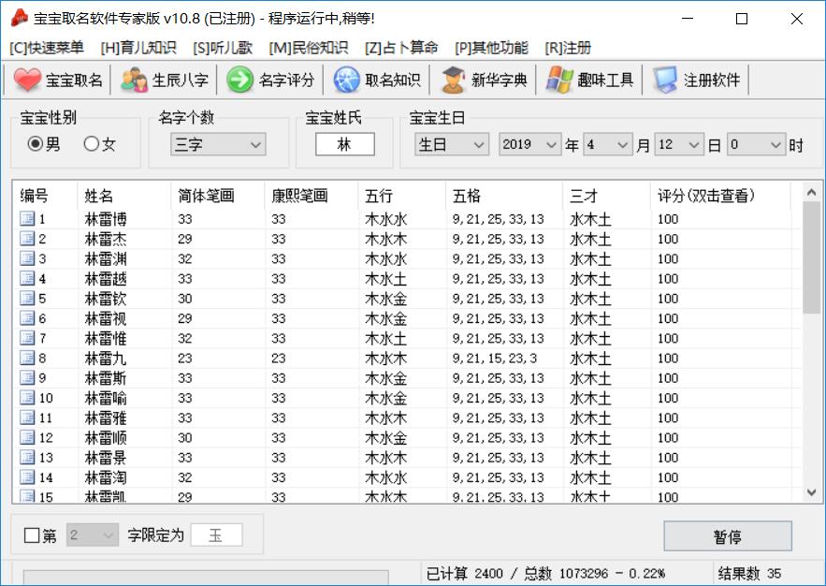826x586 pixels.
Task: Click the list icon of row 2
Action: click(27, 238)
